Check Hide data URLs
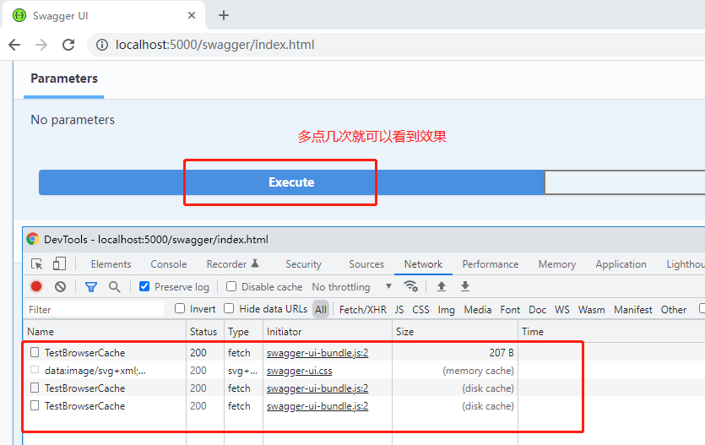The width and height of the screenshot is (705, 445). (x=229, y=308)
